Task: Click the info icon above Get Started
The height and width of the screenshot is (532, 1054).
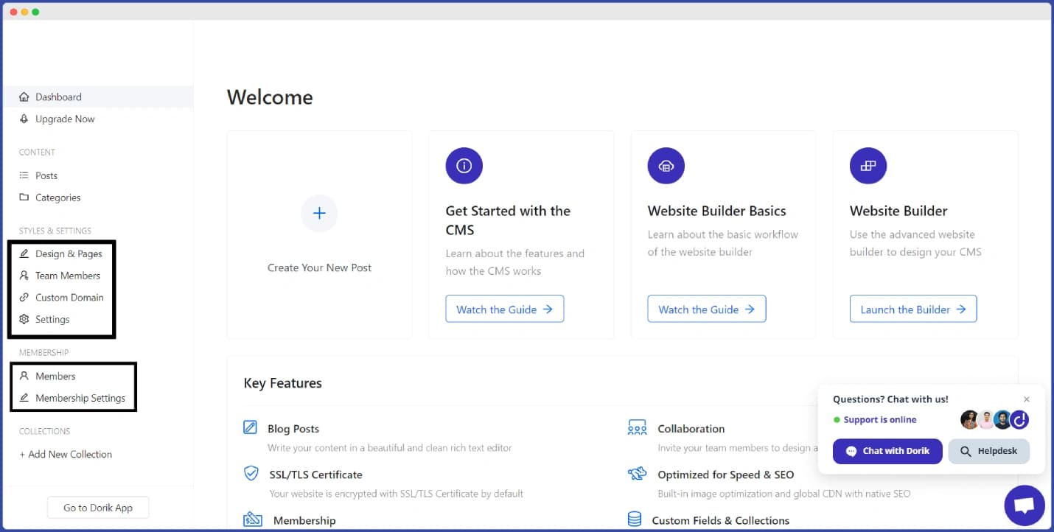Action: coord(464,166)
